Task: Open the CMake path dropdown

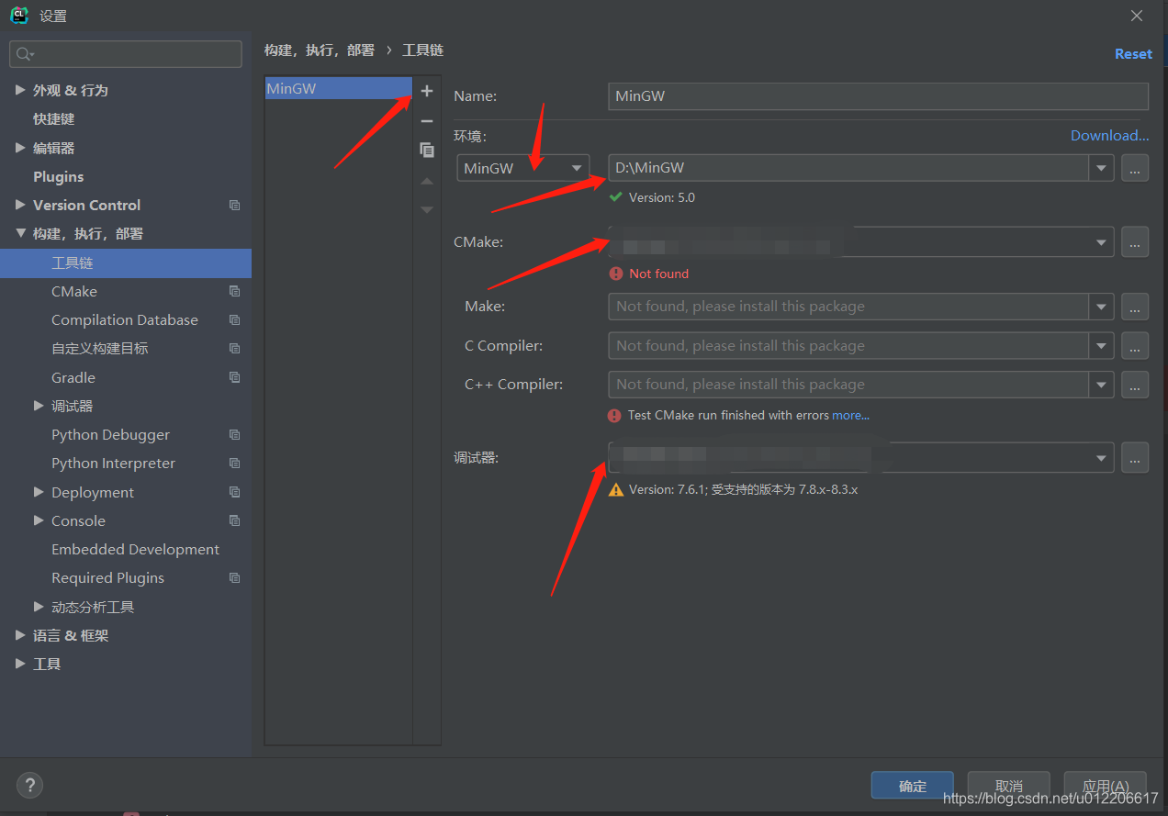Action: [x=1101, y=242]
